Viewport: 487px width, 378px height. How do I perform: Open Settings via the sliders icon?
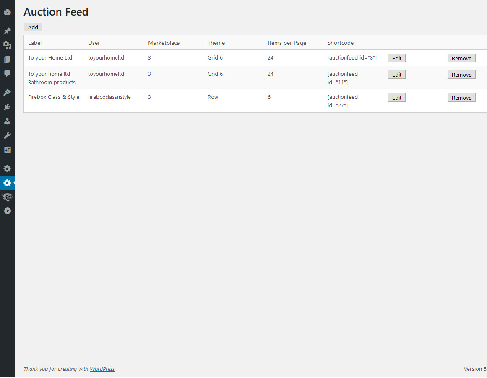(7, 150)
